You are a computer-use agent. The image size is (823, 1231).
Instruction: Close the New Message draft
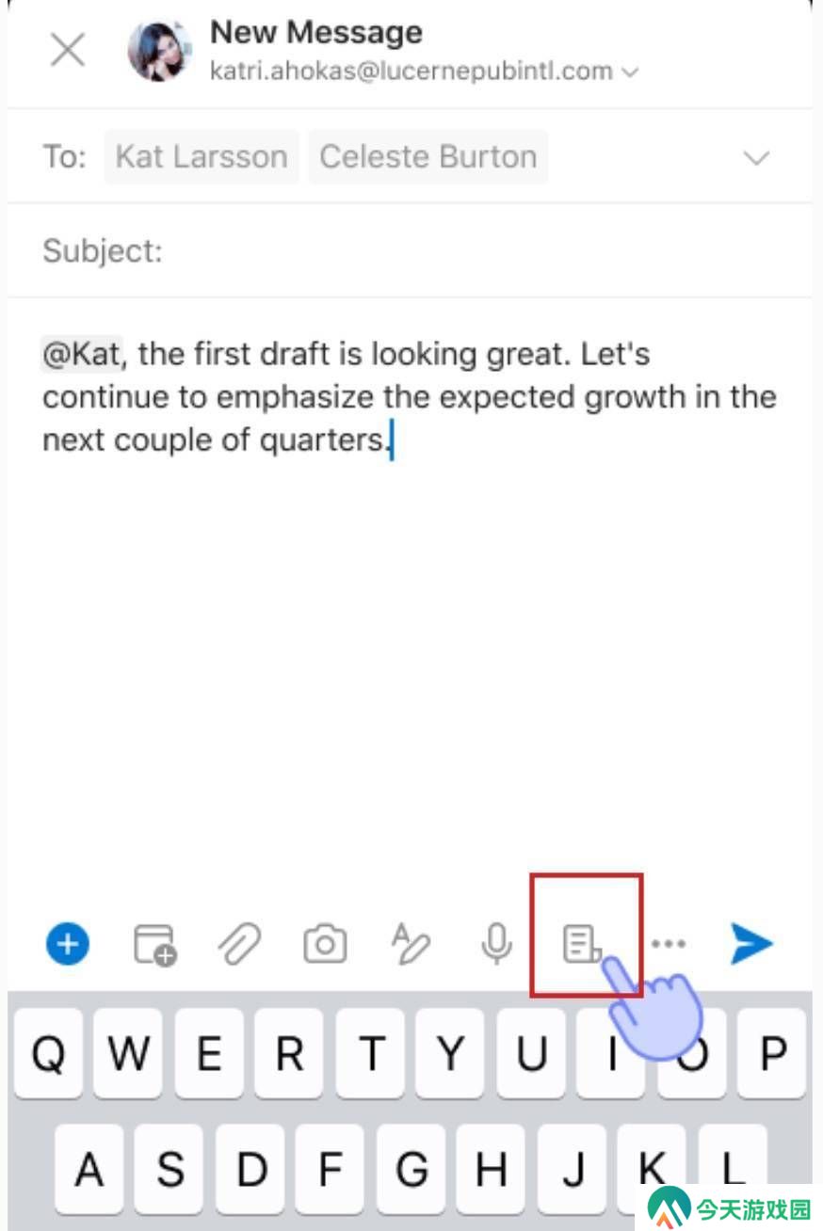68,50
